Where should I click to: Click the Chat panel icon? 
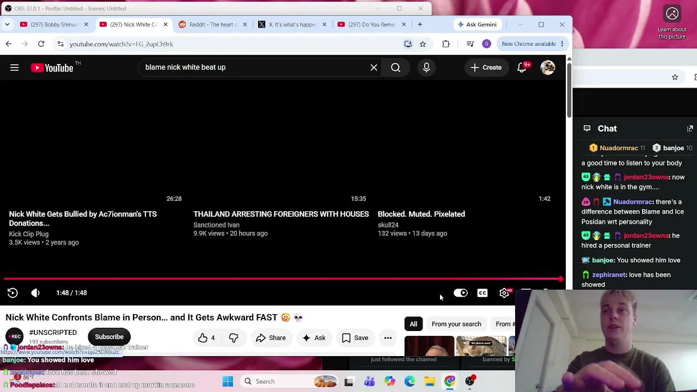[587, 128]
